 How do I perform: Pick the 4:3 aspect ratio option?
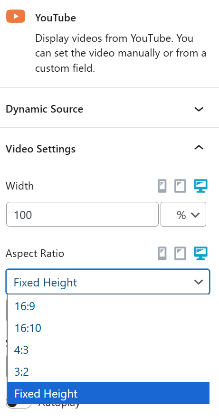pyautogui.click(x=108, y=350)
